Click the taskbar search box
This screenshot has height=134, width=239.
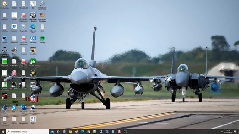pos(27,131)
